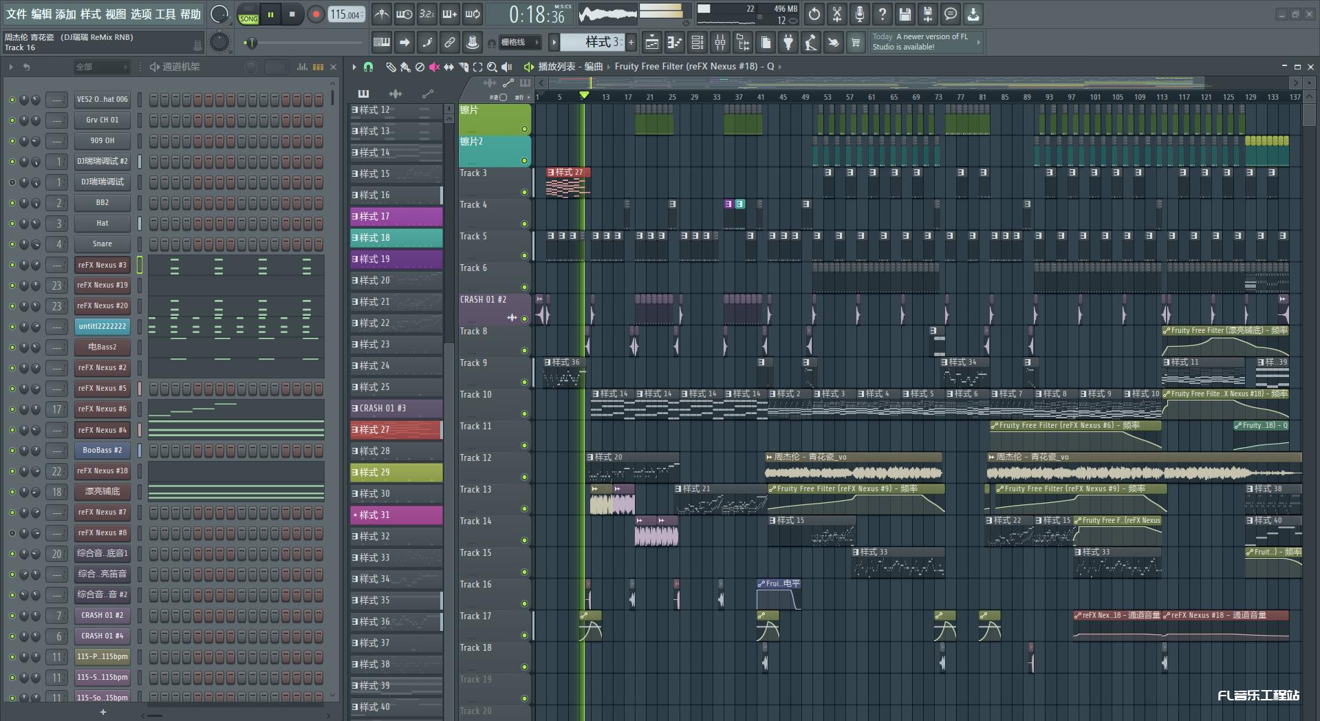
Task: Toggle mute LED for Snare channel
Action: click(12, 244)
